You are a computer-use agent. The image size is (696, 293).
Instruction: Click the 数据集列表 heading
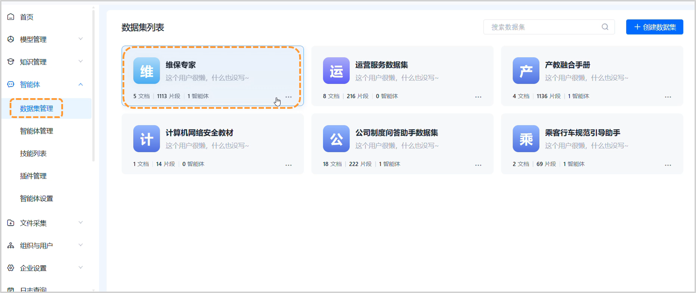[x=143, y=27]
